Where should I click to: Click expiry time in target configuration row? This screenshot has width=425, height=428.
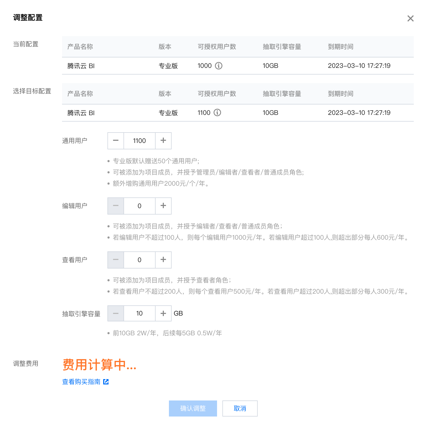coord(359,113)
